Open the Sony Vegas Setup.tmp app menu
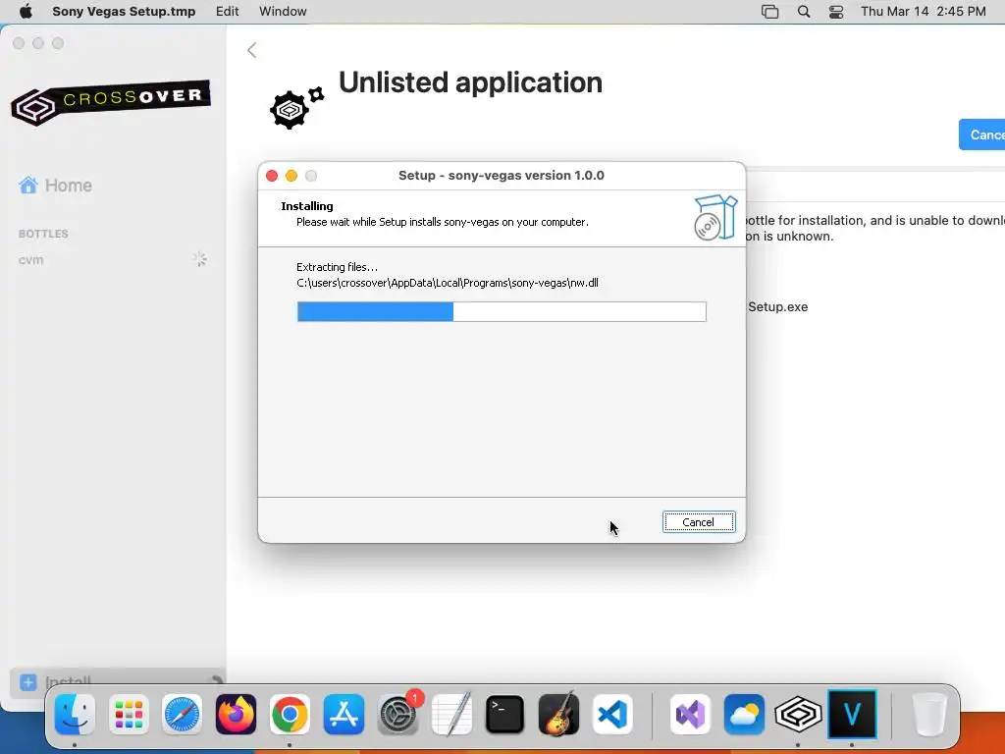The height and width of the screenshot is (754, 1005). point(124,11)
